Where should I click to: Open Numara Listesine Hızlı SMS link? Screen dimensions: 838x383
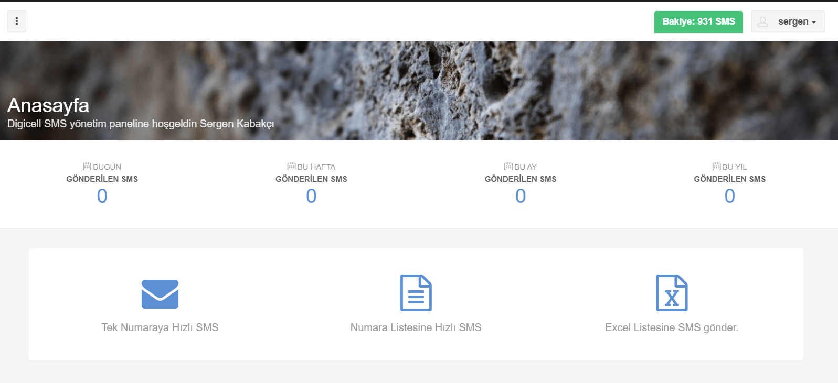pos(416,327)
